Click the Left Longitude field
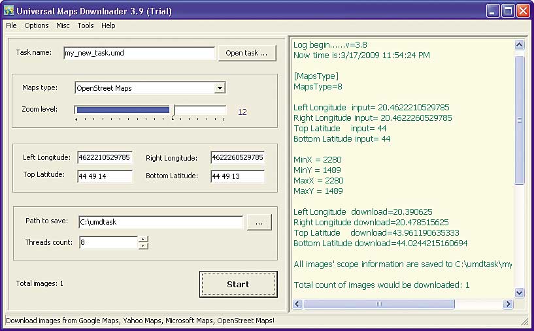This screenshot has width=534, height=331. pyautogui.click(x=105, y=157)
